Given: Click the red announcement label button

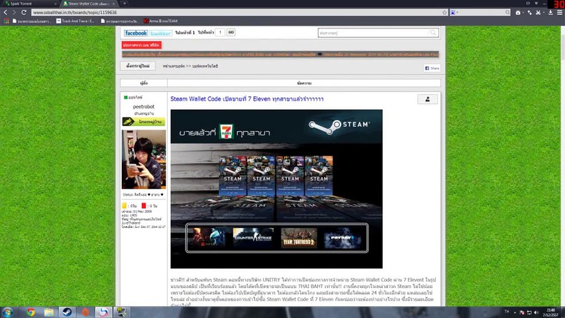Looking at the screenshot, I should (141, 45).
